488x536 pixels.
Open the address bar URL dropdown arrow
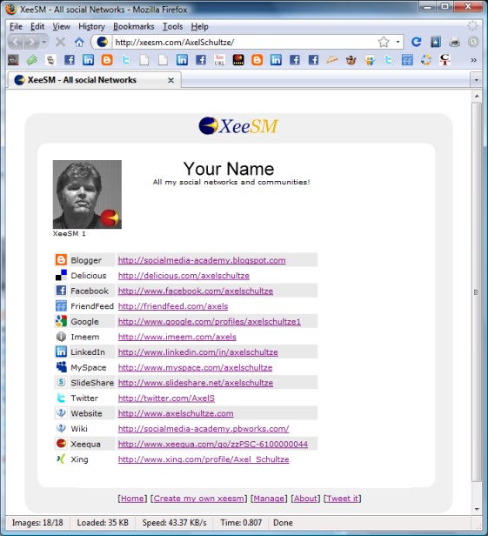(398, 42)
